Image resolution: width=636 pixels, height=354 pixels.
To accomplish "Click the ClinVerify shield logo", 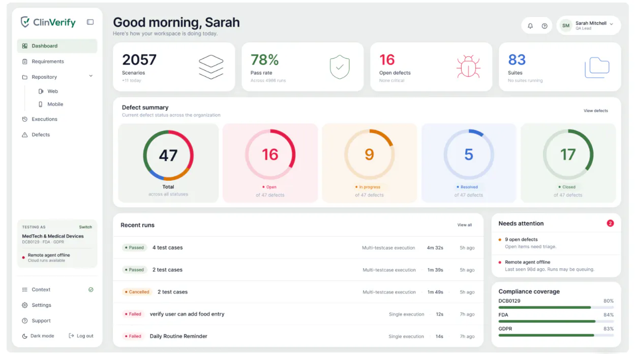I will pos(25,22).
